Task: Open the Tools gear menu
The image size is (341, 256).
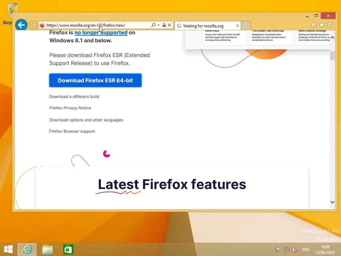Action: click(x=330, y=25)
